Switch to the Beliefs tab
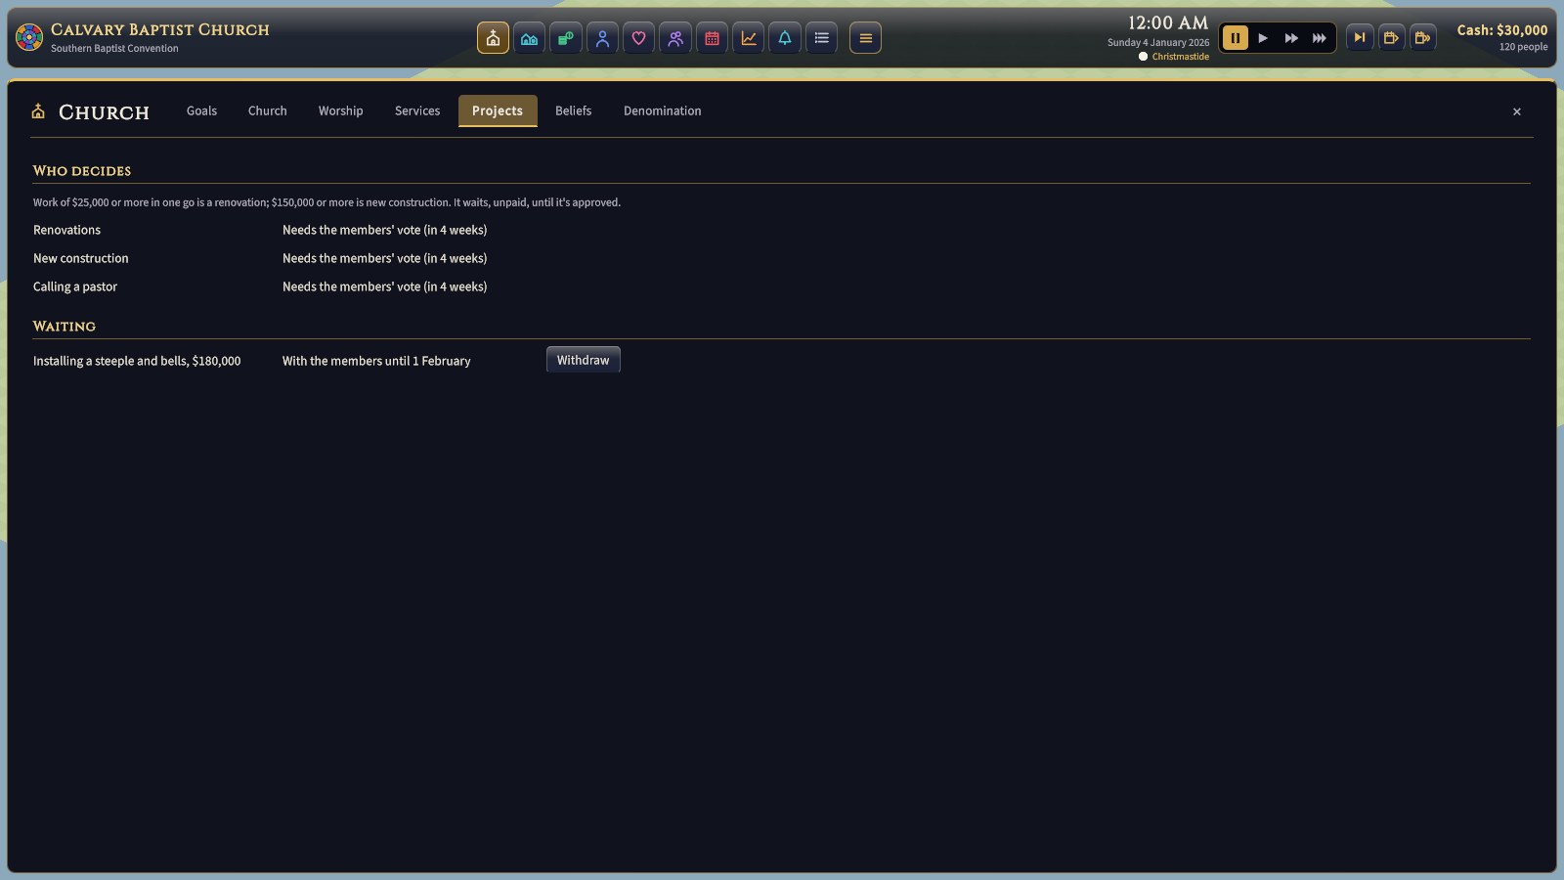The width and height of the screenshot is (1564, 880). (573, 110)
